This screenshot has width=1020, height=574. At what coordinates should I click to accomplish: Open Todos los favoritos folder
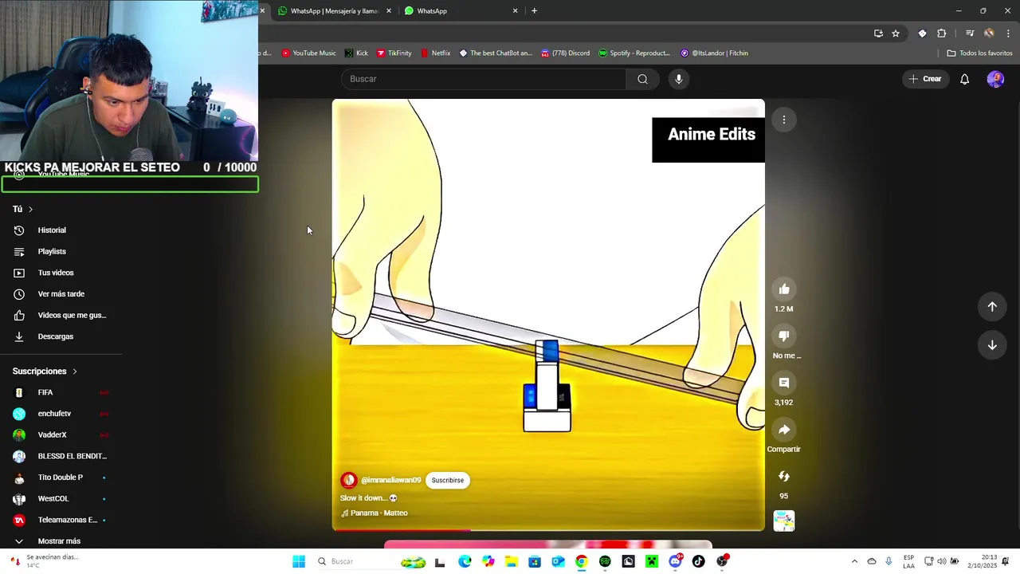tap(979, 53)
